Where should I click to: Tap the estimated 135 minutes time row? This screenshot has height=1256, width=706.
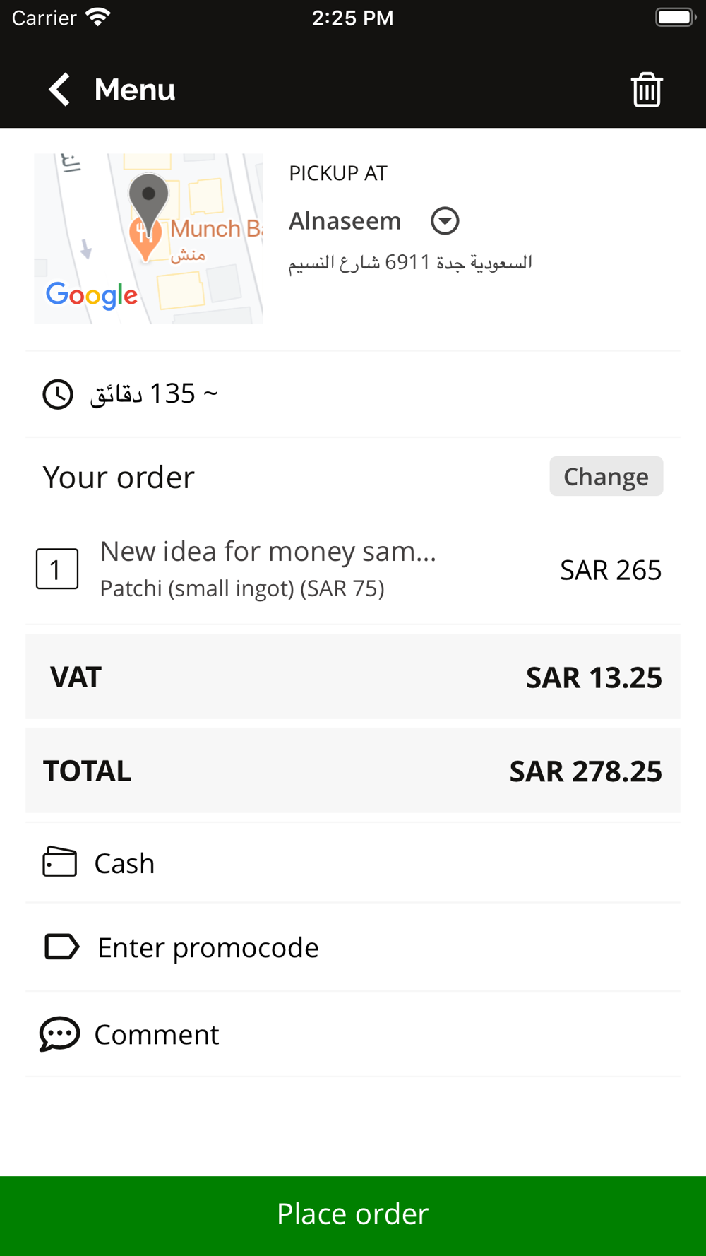coord(353,394)
